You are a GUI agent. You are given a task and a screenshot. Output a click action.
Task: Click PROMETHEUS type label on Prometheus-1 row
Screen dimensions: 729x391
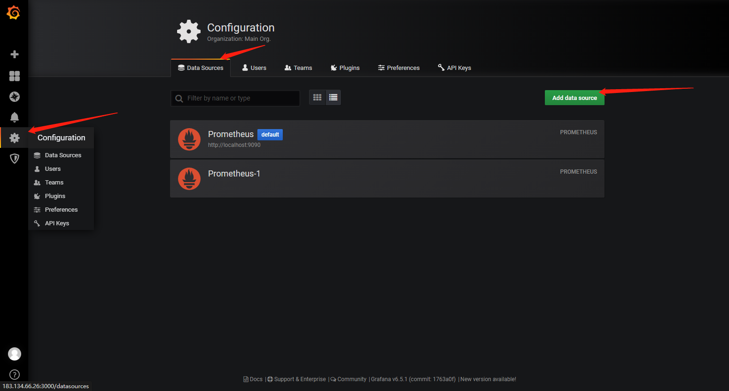click(578, 172)
